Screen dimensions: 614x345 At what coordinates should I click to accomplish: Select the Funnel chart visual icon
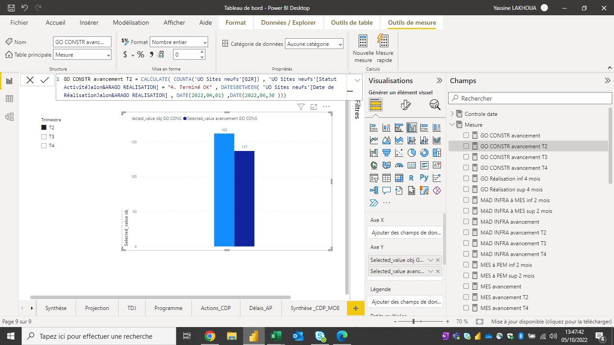387,153
